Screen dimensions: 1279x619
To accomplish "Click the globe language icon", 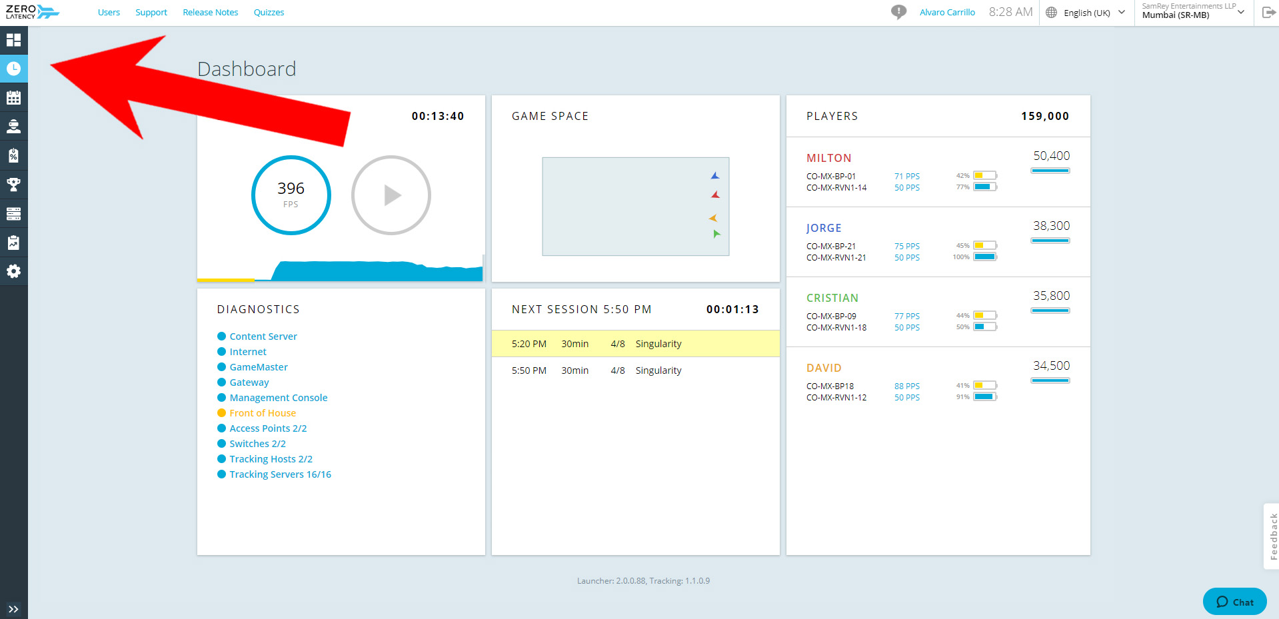I will click(1051, 13).
